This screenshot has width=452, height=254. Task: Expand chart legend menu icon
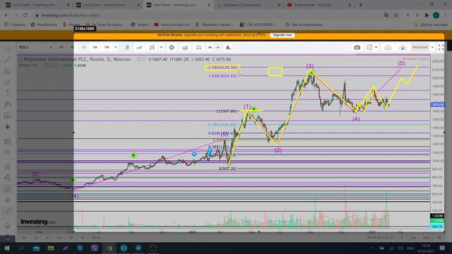(x=20, y=59)
